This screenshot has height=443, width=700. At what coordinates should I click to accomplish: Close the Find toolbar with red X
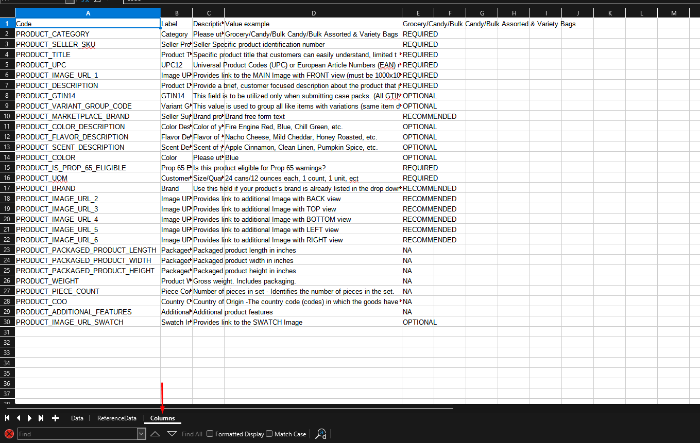click(x=9, y=434)
